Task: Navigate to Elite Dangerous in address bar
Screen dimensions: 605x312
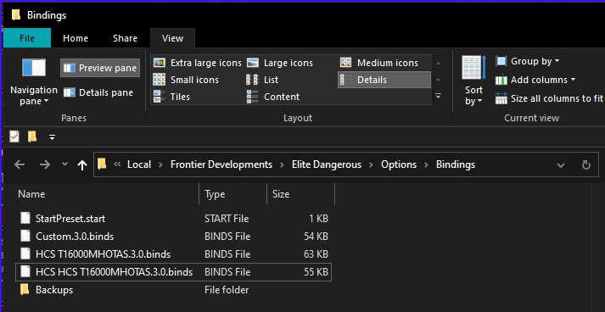Action: [x=327, y=164]
